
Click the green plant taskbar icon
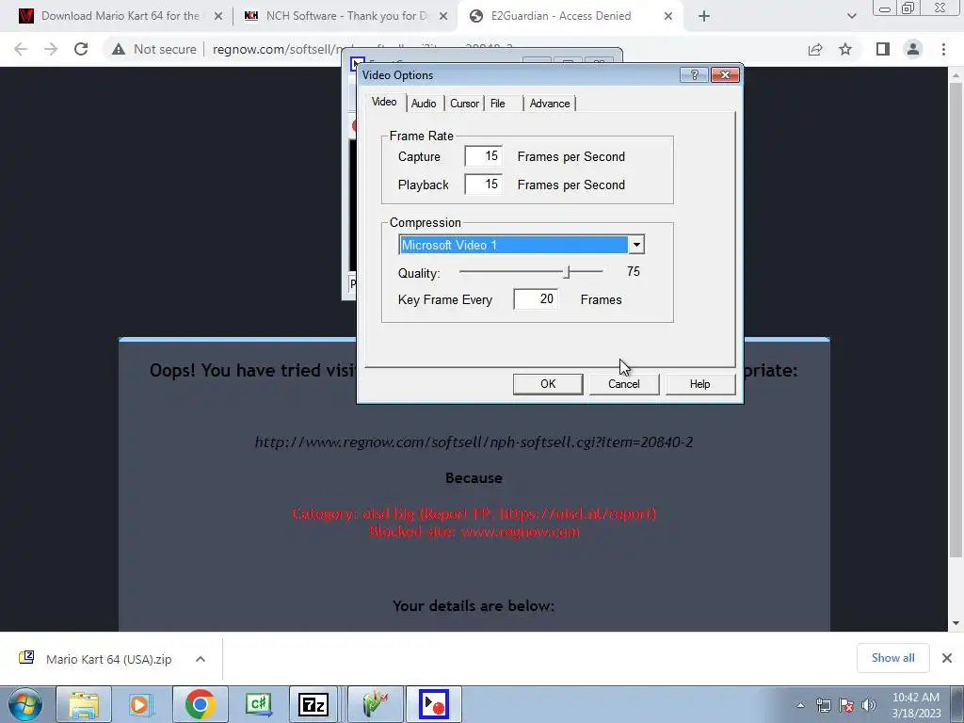tap(376, 704)
